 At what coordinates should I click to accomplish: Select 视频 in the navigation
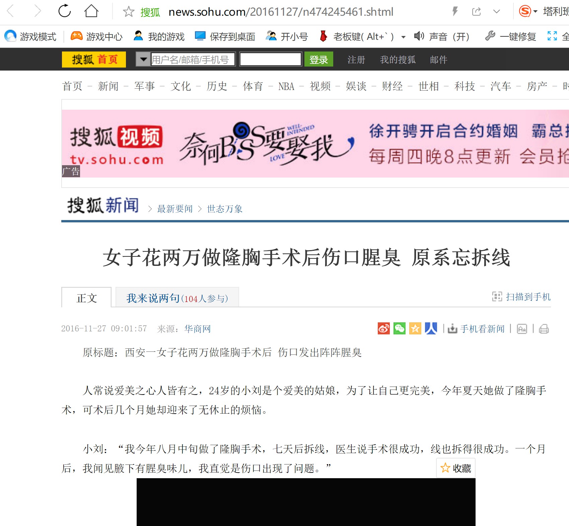pos(321,86)
